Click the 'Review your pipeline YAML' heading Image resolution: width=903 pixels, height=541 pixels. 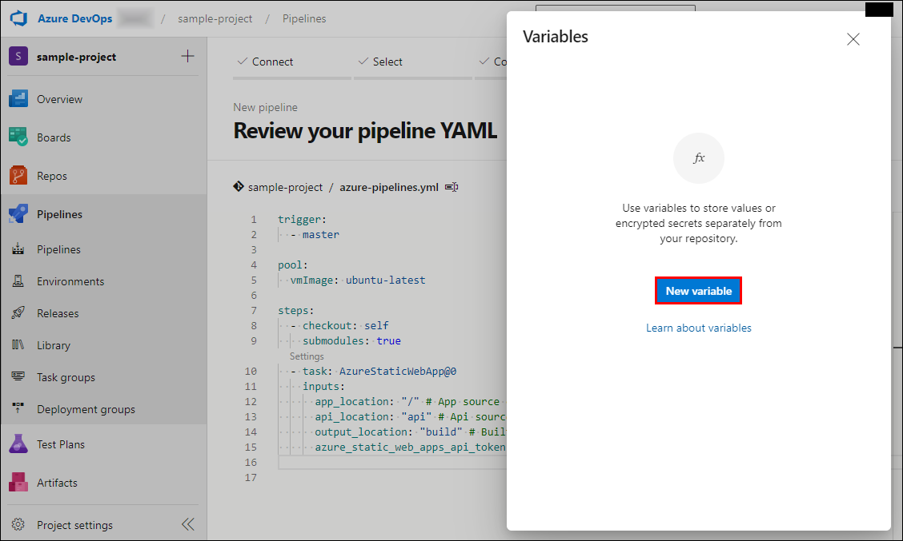point(365,130)
